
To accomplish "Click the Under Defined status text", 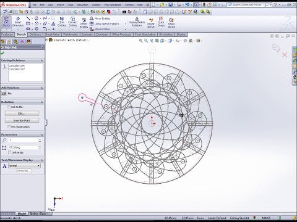I will [x=217, y=218].
